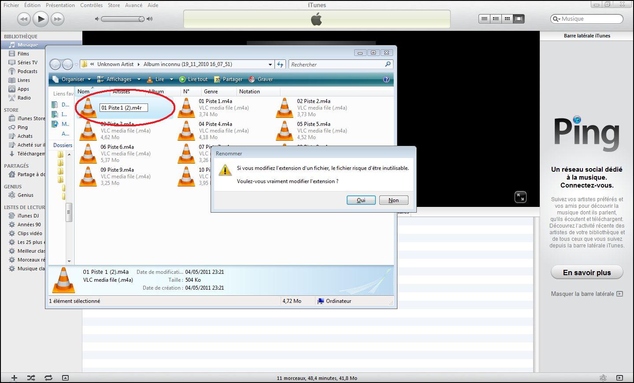The image size is (634, 383).
Task: Sort files by Genre column
Action: 219,92
